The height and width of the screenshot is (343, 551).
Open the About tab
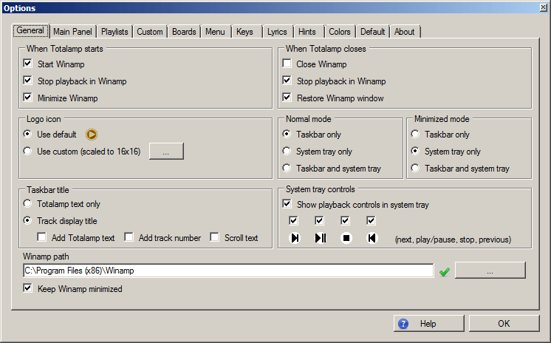click(x=405, y=32)
